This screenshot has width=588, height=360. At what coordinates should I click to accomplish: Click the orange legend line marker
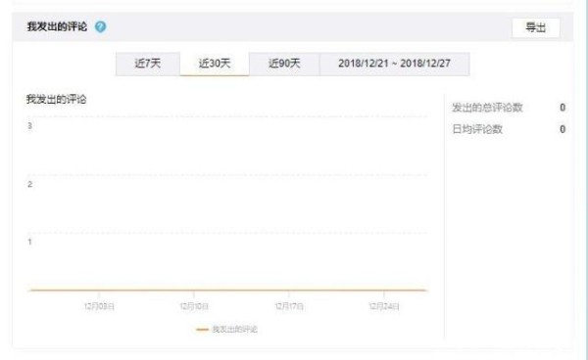click(x=202, y=330)
